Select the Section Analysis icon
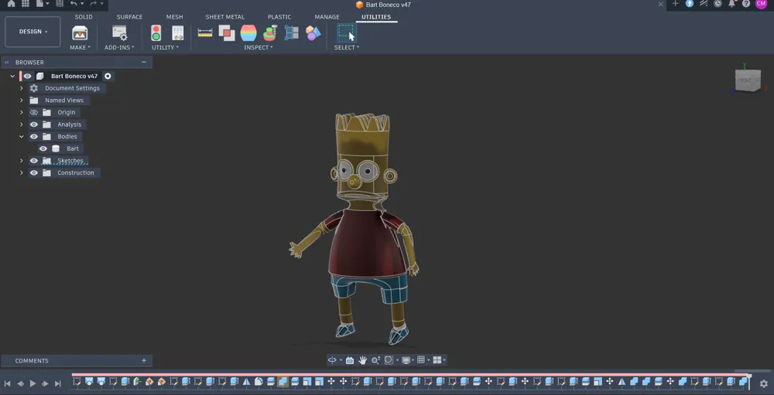Image resolution: width=774 pixels, height=395 pixels. tap(270, 33)
